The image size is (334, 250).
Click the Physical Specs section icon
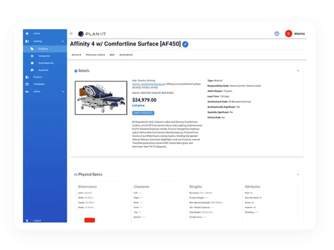pyautogui.click(x=76, y=174)
